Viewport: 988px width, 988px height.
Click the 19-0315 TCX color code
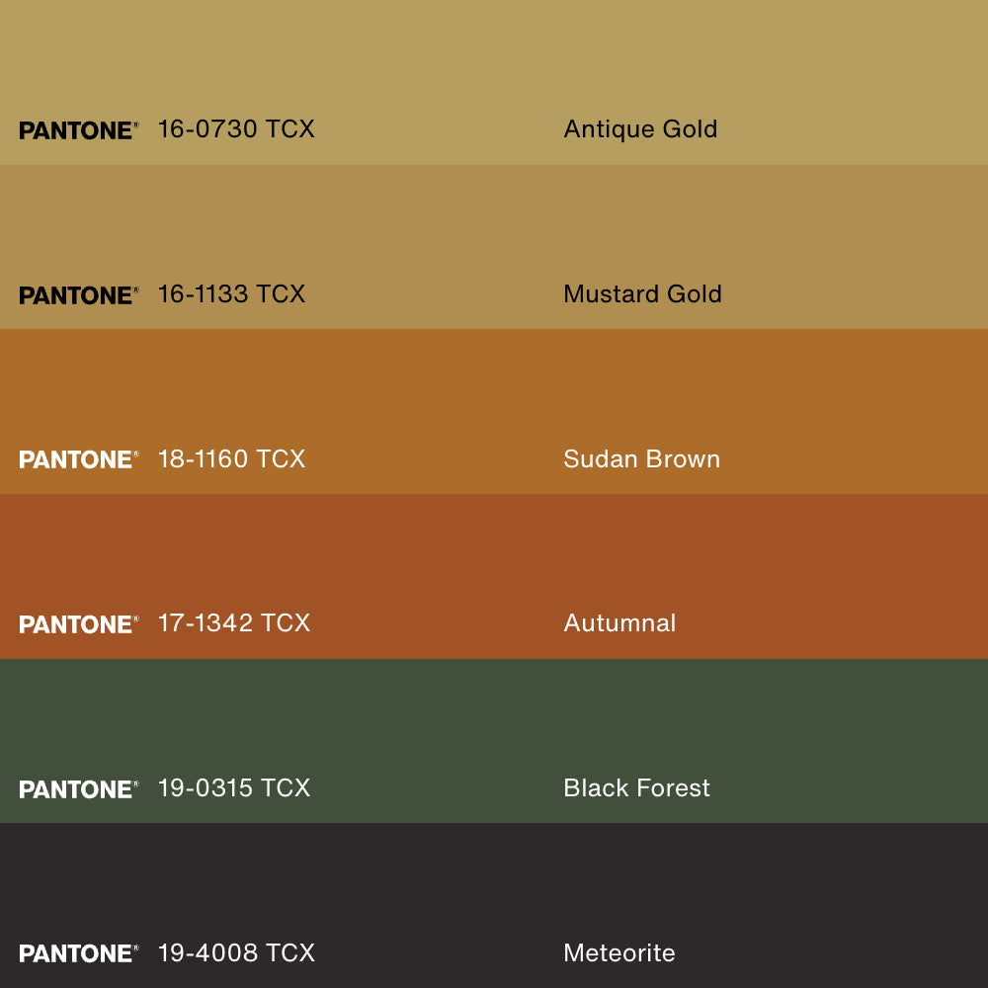234,788
